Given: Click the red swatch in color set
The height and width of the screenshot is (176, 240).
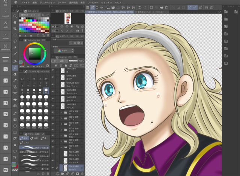Looking at the screenshot, I should point(24,21).
